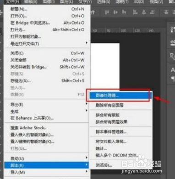Expand the 生成 submenu
Screen dimensions: 175x179
[x=47, y=111]
